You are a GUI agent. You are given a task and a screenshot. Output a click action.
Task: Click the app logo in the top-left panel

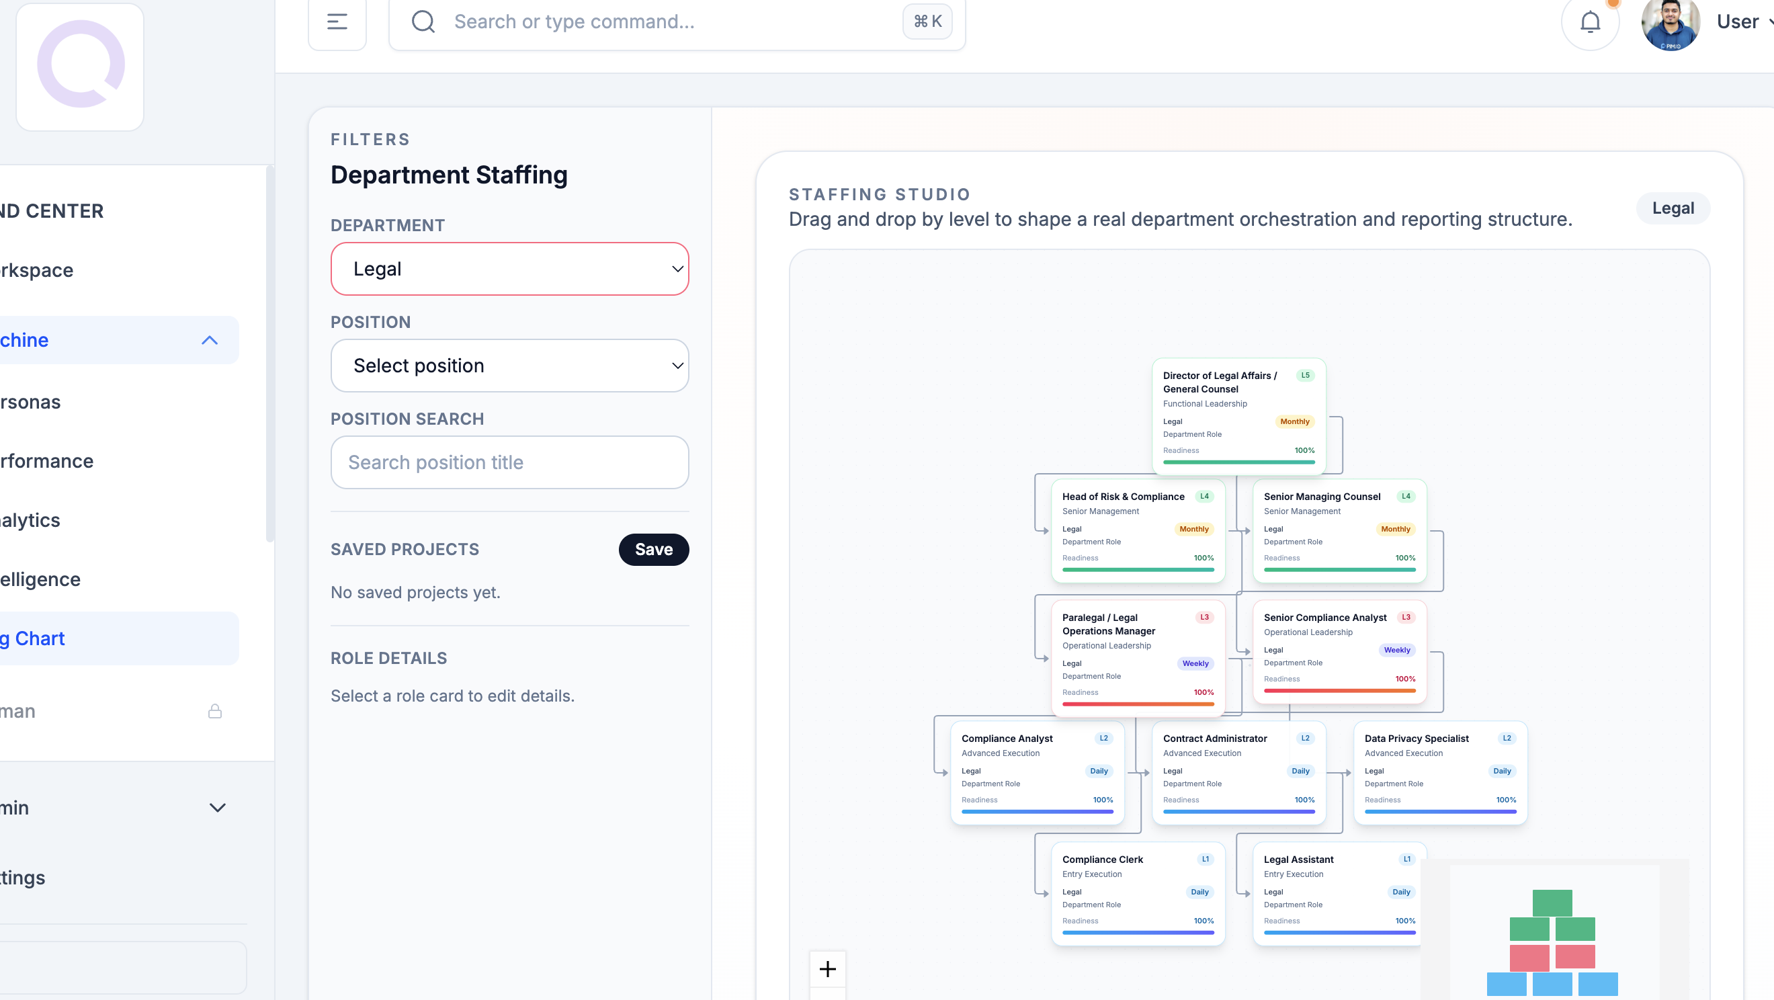tap(80, 67)
